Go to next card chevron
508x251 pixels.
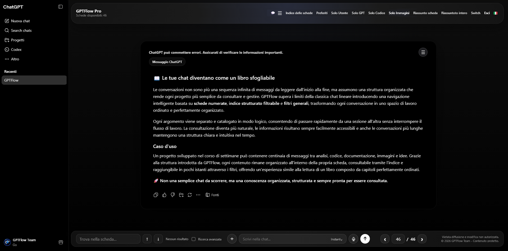point(422,239)
